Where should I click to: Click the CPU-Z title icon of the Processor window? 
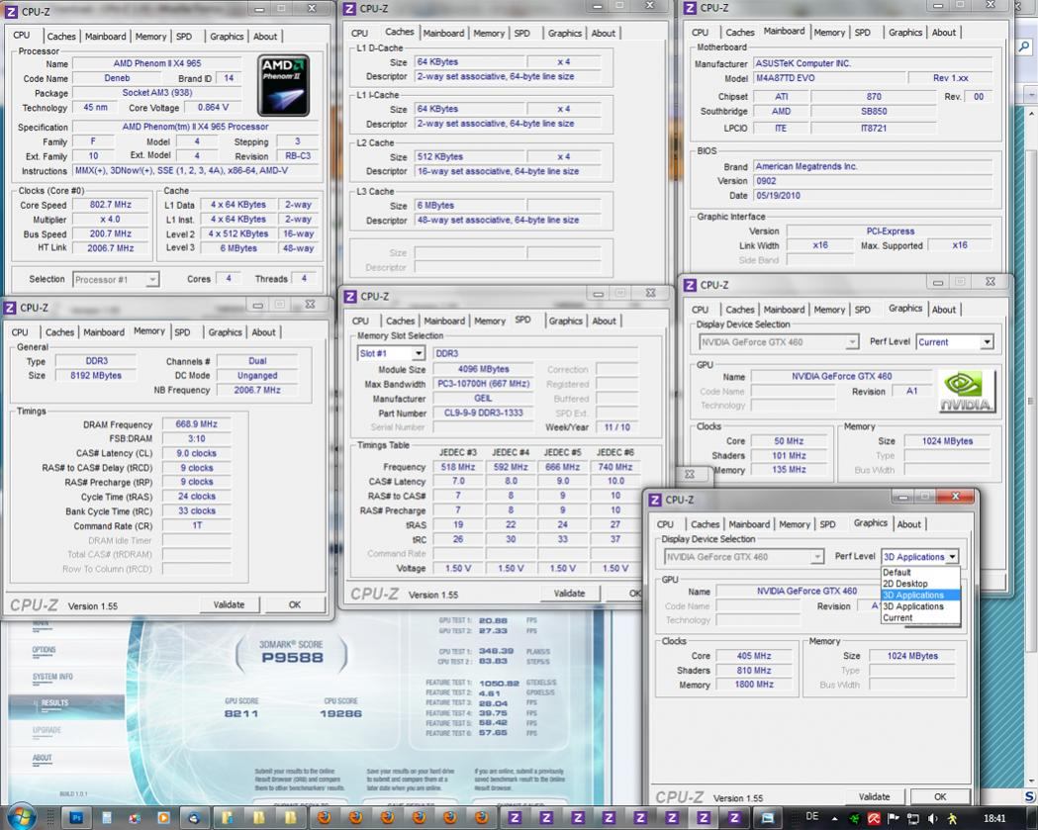click(11, 12)
